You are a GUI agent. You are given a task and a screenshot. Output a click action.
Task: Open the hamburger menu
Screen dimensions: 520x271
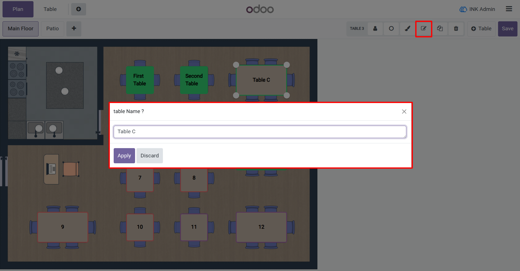tap(509, 9)
